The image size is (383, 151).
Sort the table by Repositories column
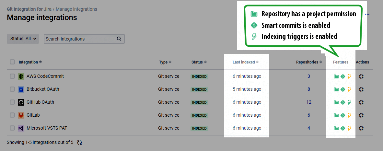click(309, 62)
